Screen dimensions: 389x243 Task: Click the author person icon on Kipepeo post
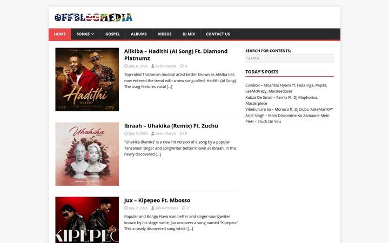click(x=153, y=208)
